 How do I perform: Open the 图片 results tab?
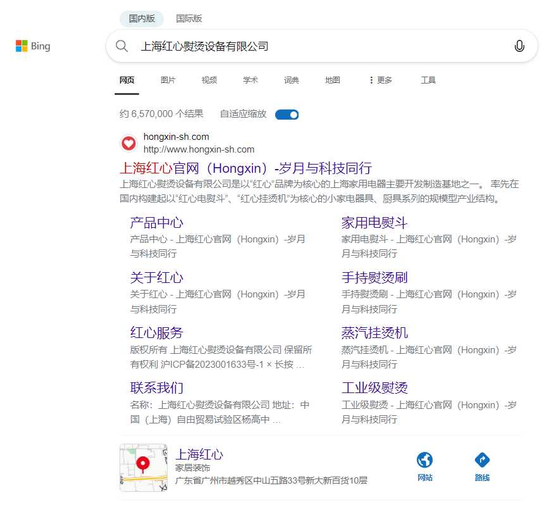[168, 80]
